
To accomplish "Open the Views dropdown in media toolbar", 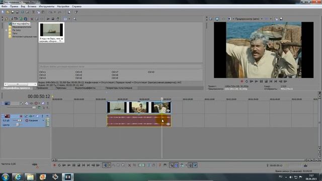I will point(69,19).
